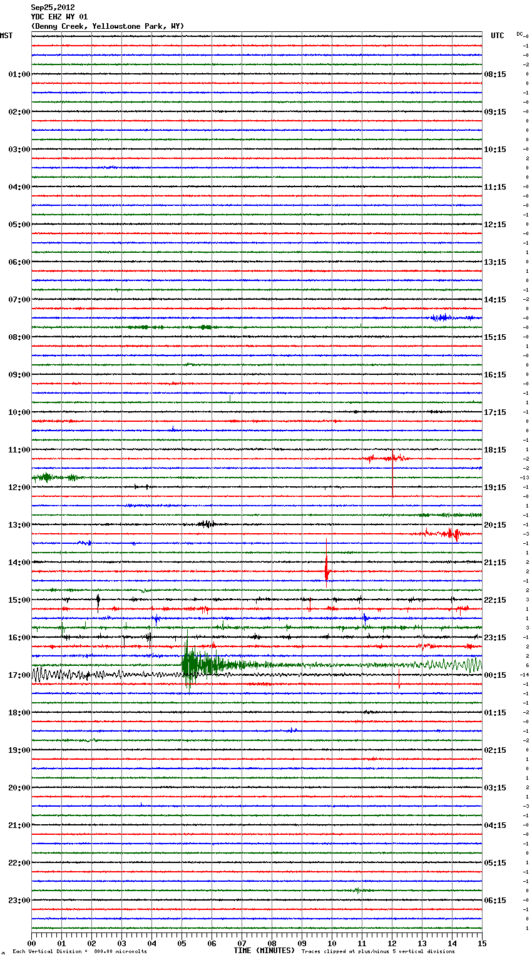The width and height of the screenshot is (532, 960).
Task: Pick the 15:00 MST time label
Action: point(19,600)
